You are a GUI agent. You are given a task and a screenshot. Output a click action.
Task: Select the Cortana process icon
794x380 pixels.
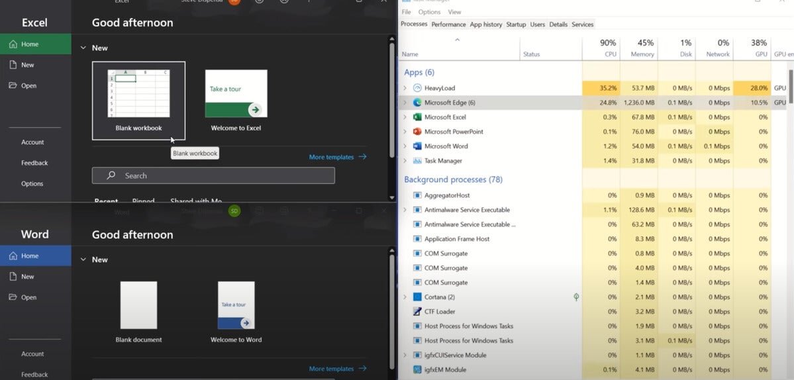[417, 297]
